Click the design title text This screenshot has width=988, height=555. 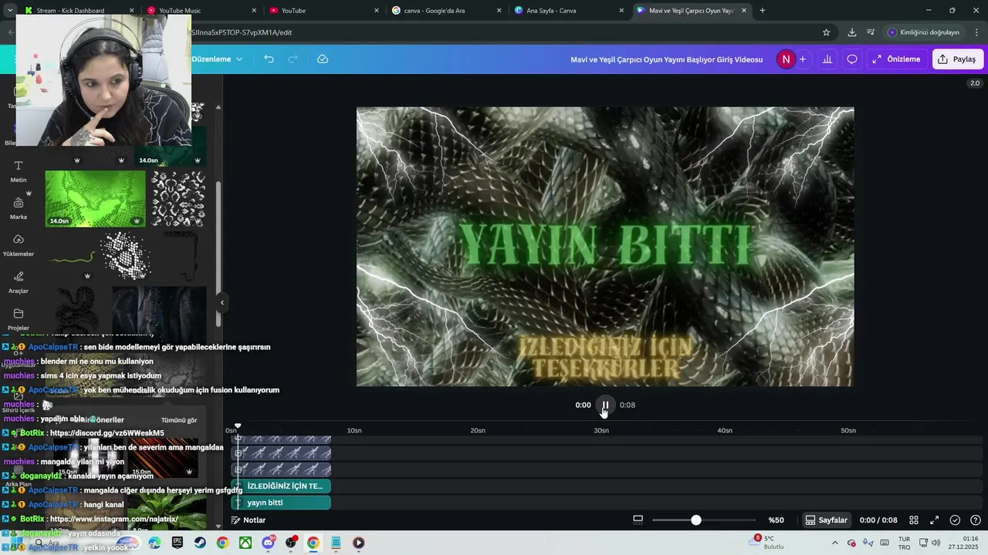(666, 59)
